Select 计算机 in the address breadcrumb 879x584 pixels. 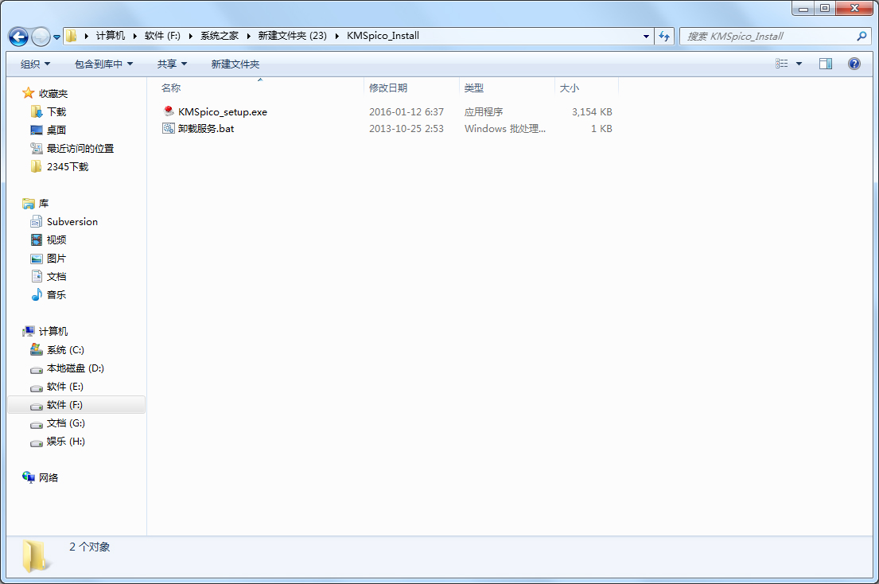click(111, 36)
